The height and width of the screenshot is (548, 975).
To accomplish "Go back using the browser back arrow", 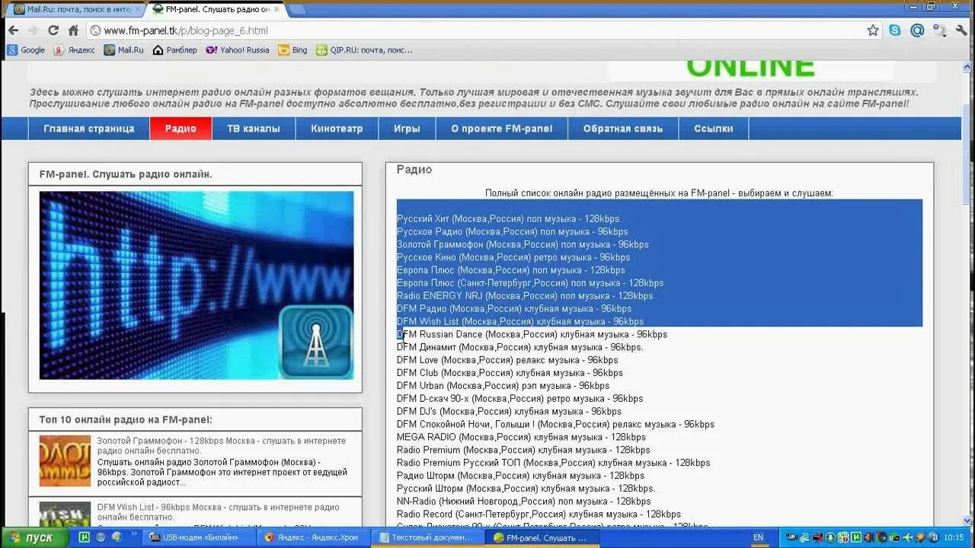I will pyautogui.click(x=13, y=30).
